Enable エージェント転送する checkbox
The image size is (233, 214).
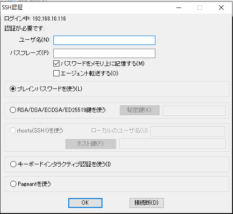click(56, 73)
